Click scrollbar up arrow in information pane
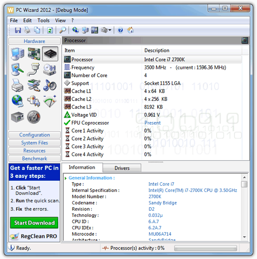257x259 pixels. pos(245,177)
